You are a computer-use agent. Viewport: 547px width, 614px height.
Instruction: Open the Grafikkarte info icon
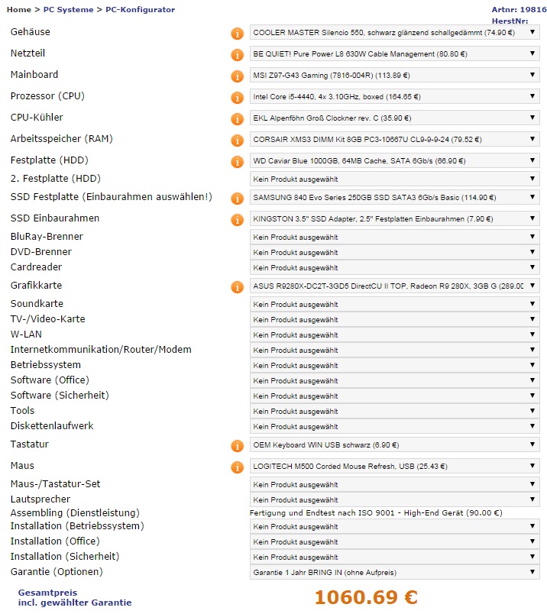(237, 287)
